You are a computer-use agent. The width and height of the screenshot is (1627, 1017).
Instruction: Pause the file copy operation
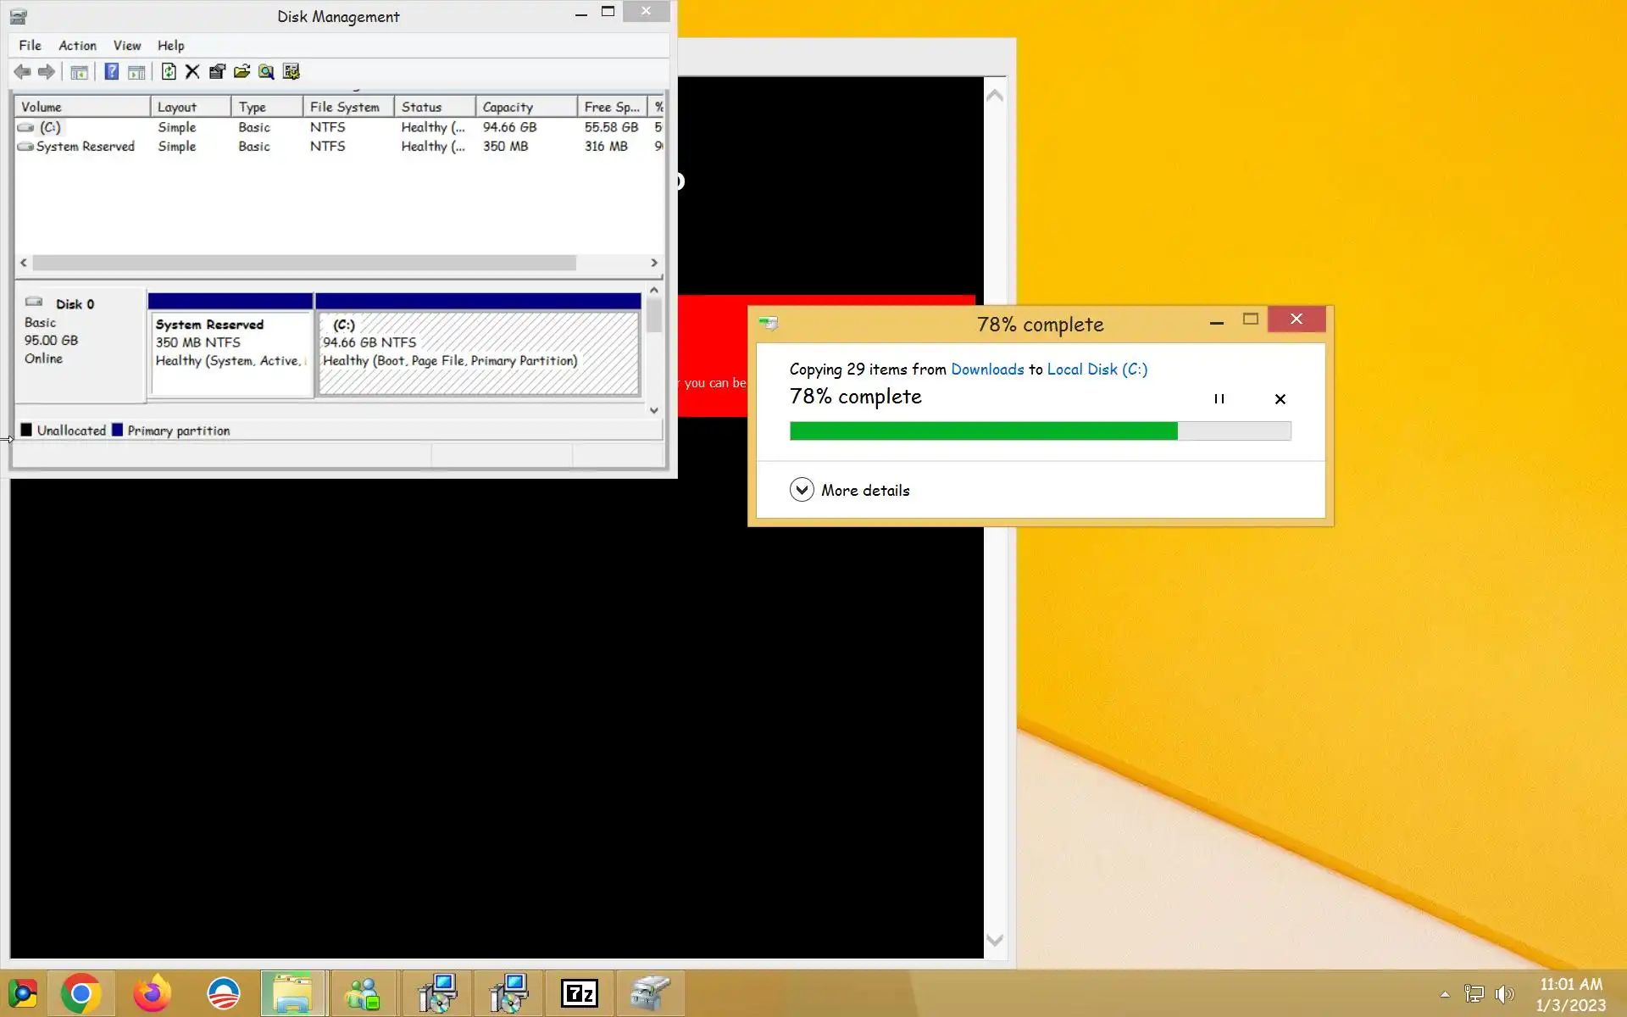1219,399
